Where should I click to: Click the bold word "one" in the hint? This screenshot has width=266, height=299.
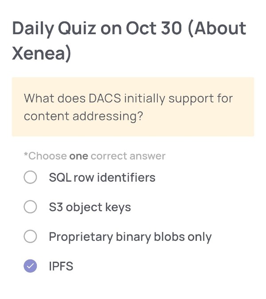point(78,156)
